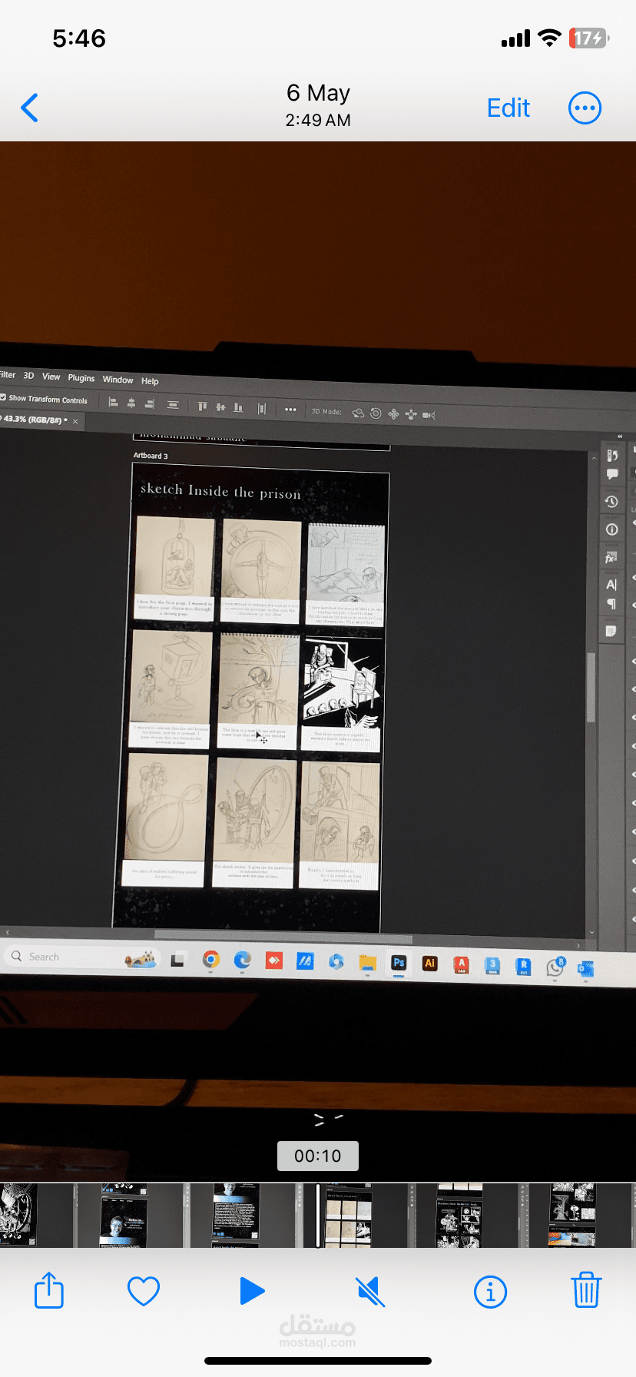Delete the video with the trash icon
Screen dimensions: 636x1377
pyautogui.click(x=585, y=1290)
